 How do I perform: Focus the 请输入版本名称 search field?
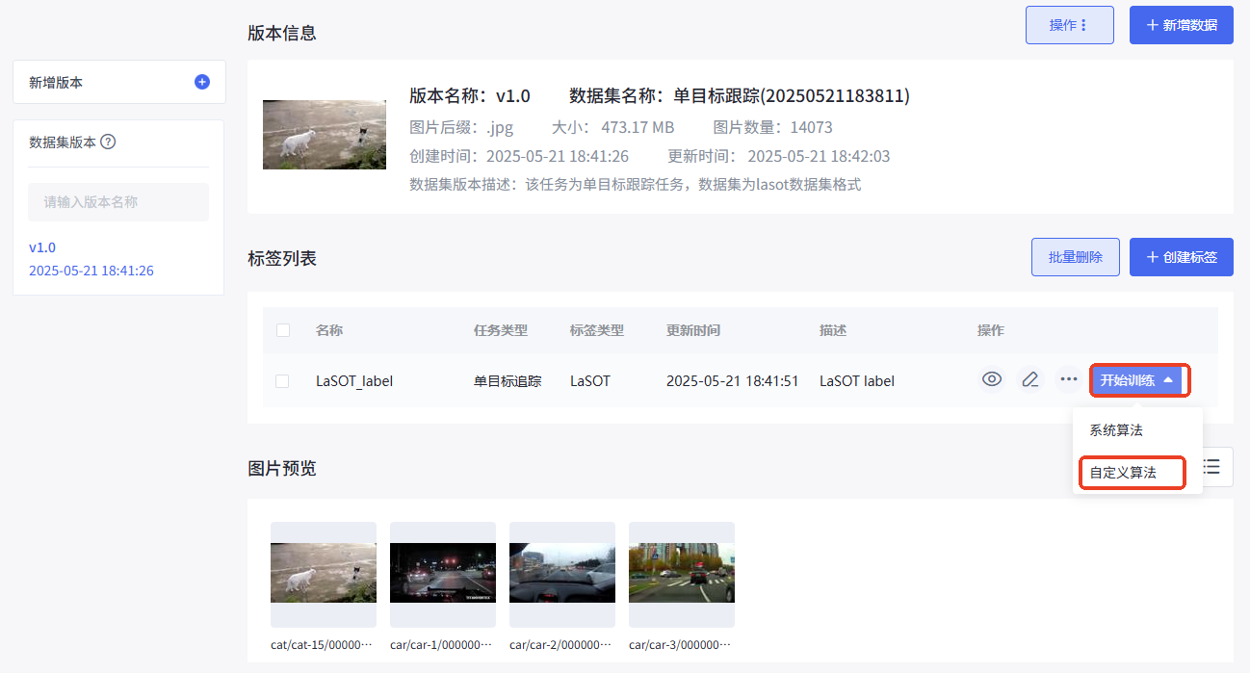coord(118,202)
